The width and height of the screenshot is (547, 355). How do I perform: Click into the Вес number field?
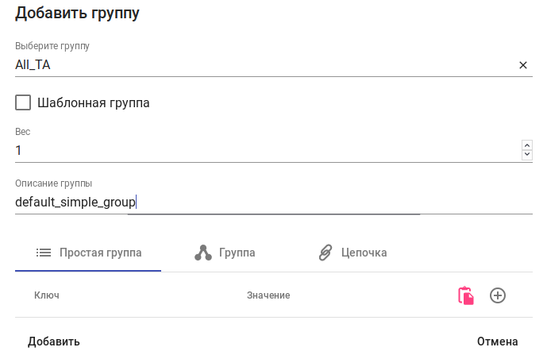pos(262,150)
